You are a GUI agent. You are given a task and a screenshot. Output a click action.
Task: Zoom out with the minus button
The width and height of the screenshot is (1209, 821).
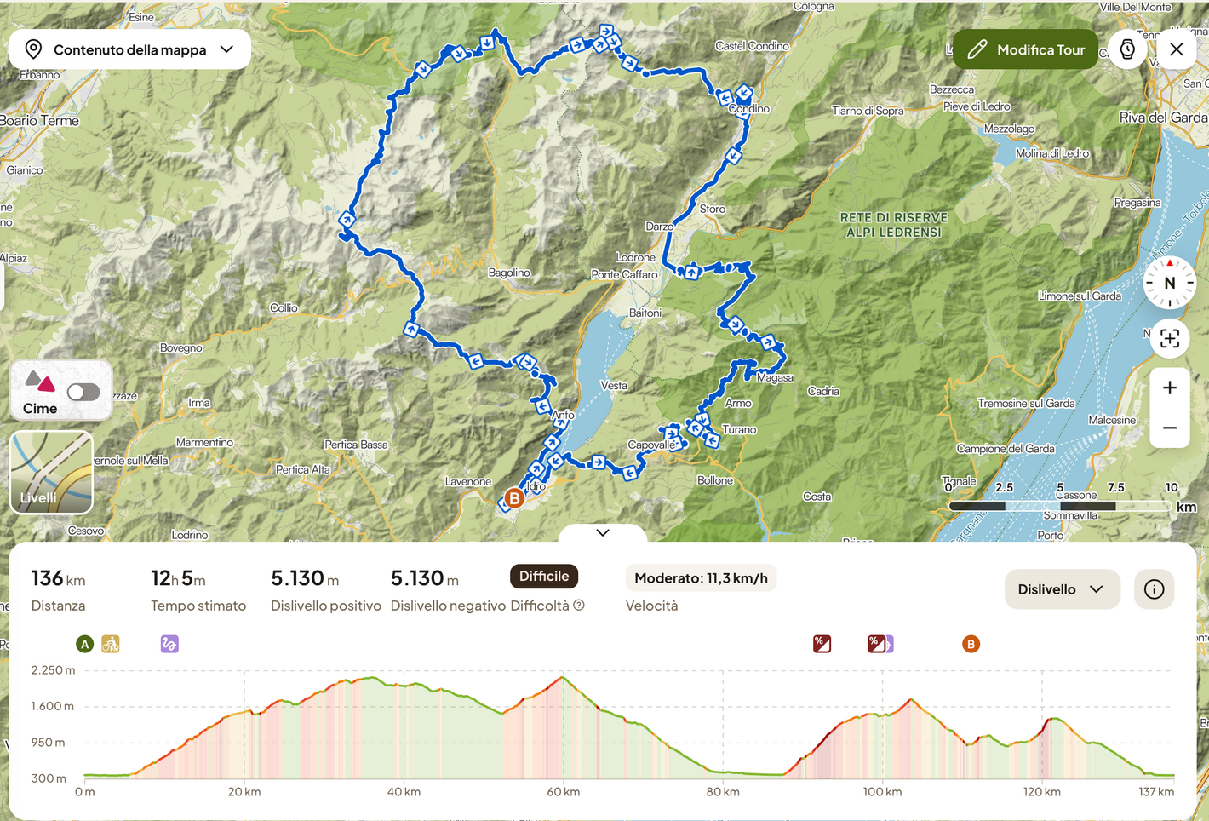click(x=1170, y=428)
